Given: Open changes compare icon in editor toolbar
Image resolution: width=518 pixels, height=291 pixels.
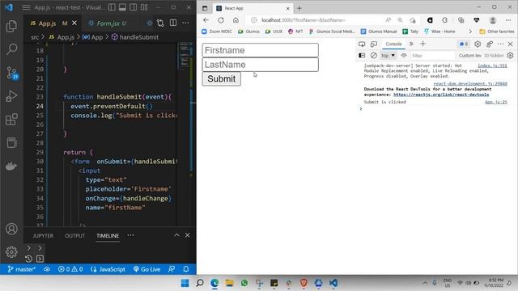Looking at the screenshot, I should tap(160, 23).
